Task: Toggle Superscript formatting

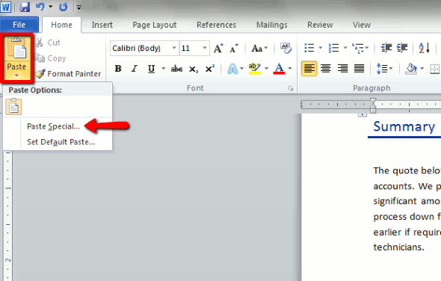Action: 210,69
